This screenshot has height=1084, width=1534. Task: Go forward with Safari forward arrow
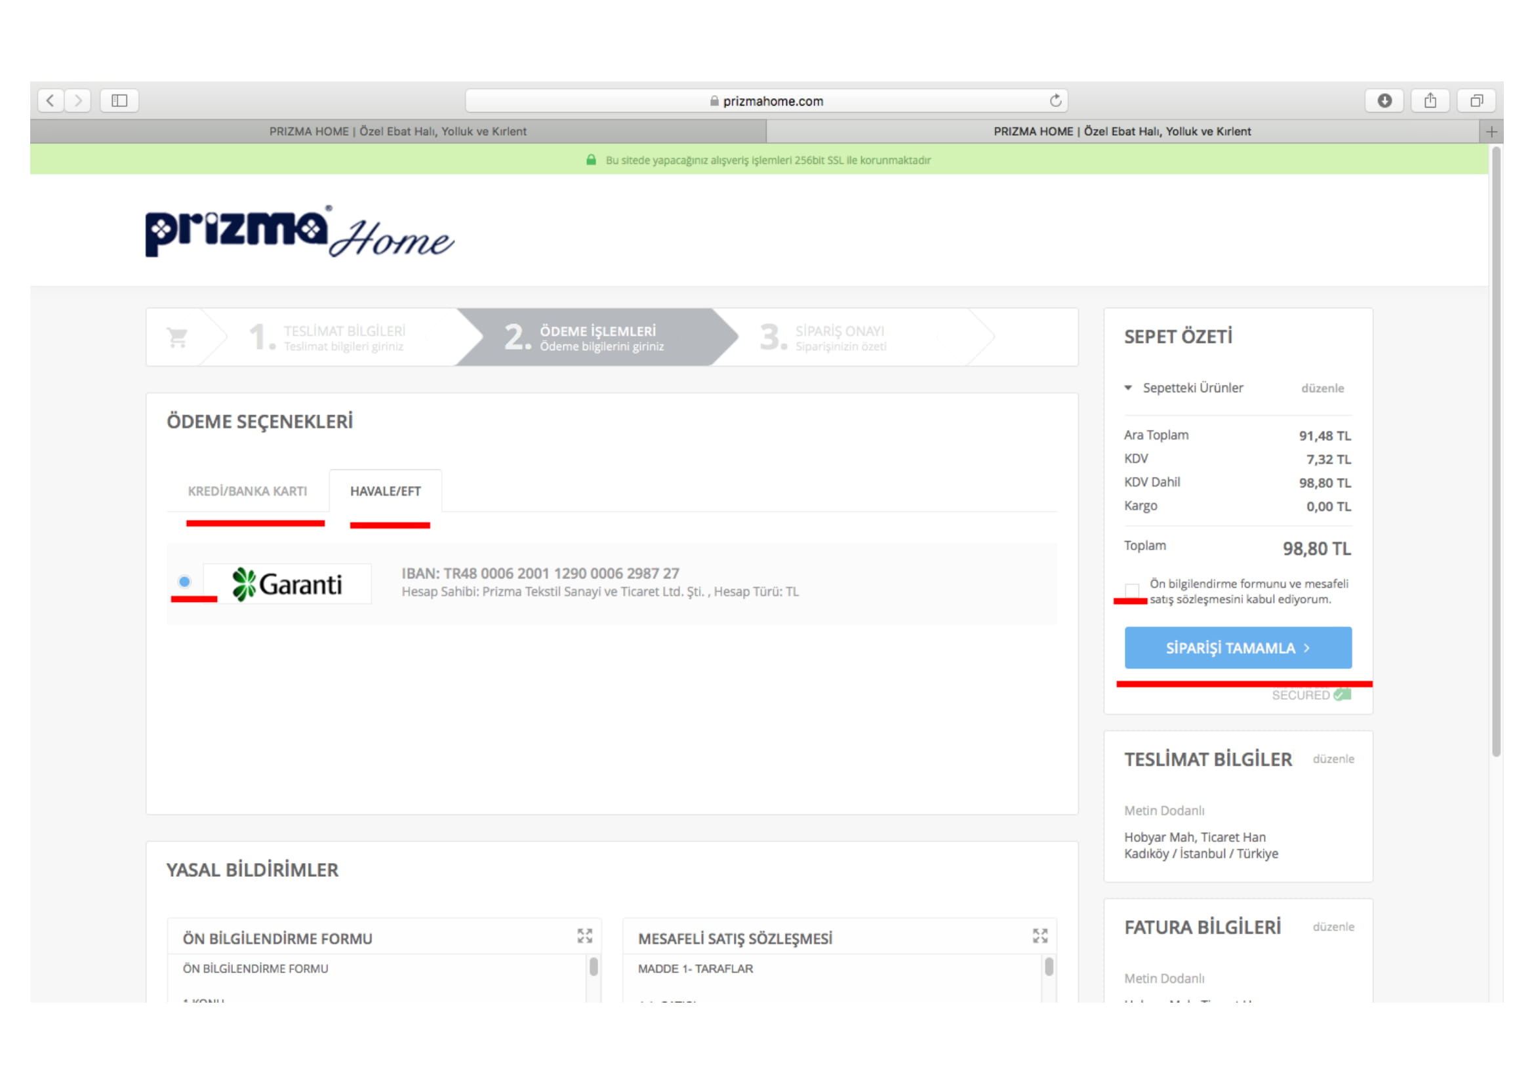(78, 101)
